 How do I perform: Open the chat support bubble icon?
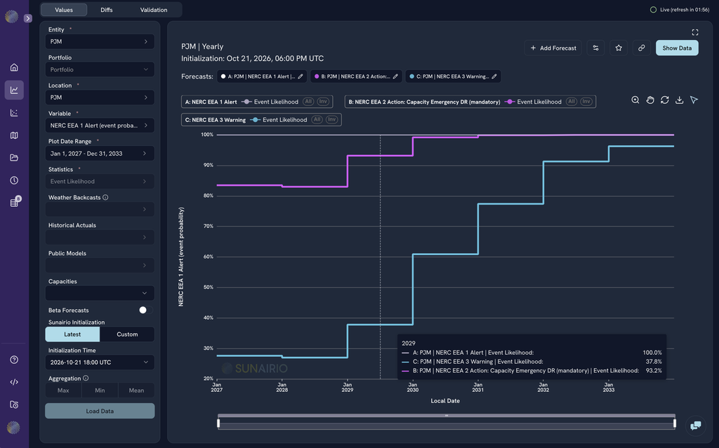pos(696,426)
